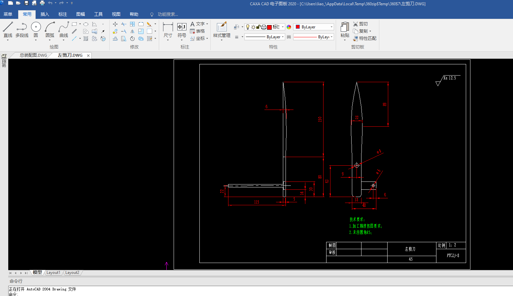
Task: Select the mirror modify tool
Action: pos(132,31)
